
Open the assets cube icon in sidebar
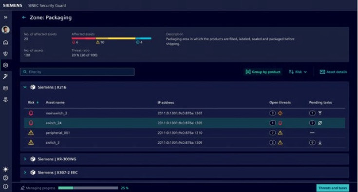pyautogui.click(x=5, y=65)
